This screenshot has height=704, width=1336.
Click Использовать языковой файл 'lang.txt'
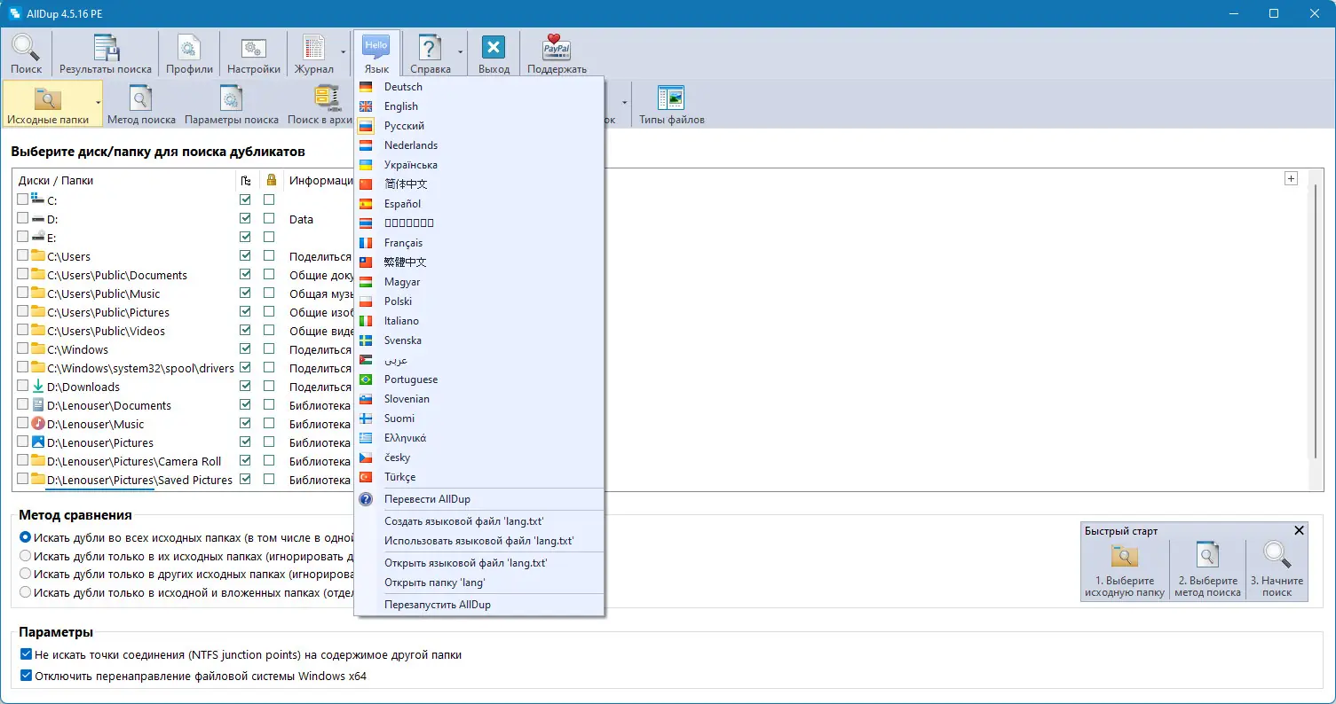click(478, 540)
